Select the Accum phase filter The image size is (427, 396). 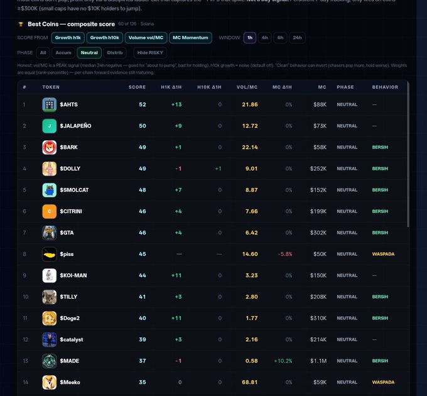point(63,53)
